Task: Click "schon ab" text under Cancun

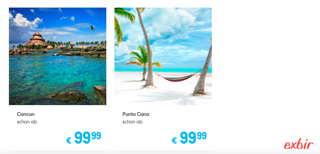Action: pos(27,122)
